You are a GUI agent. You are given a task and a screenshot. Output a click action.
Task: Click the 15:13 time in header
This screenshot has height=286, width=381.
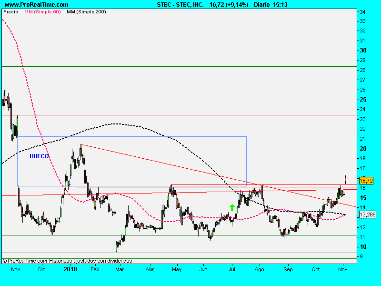(x=280, y=5)
